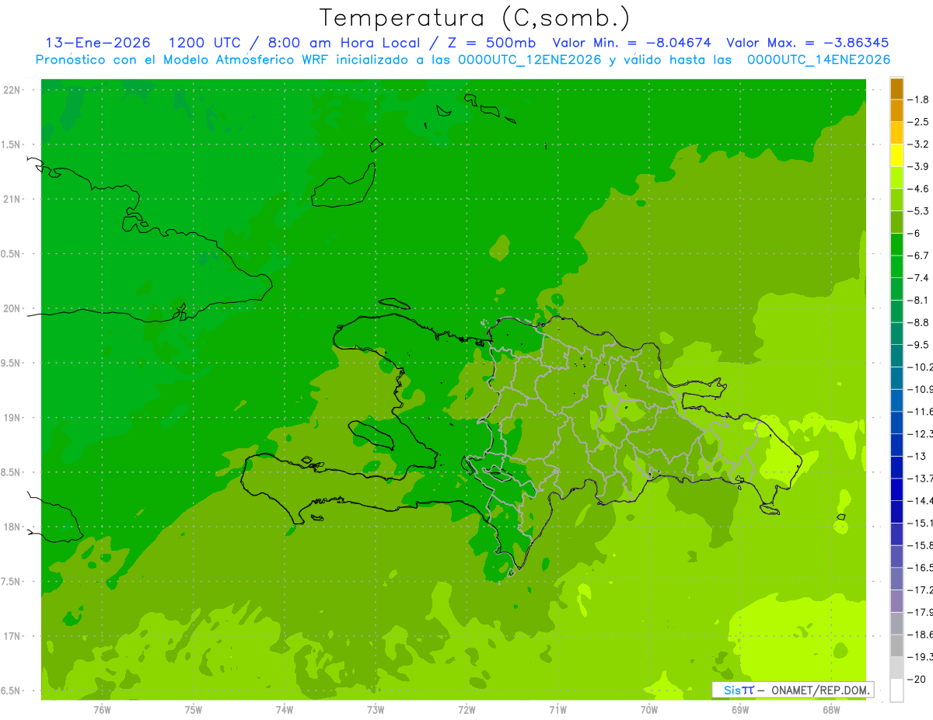933x720 pixels.
Task: Click the "-16.5" colorbar value
Action: pyautogui.click(x=920, y=568)
